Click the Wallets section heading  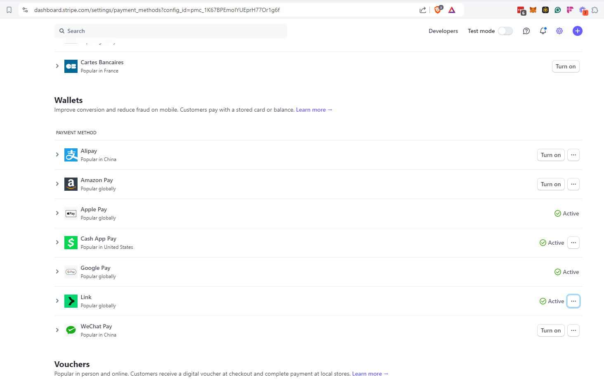(68, 100)
